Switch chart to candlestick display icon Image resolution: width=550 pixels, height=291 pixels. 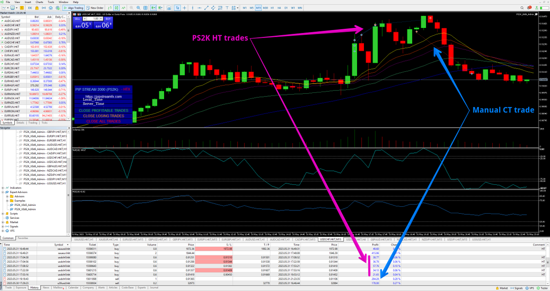(116, 8)
